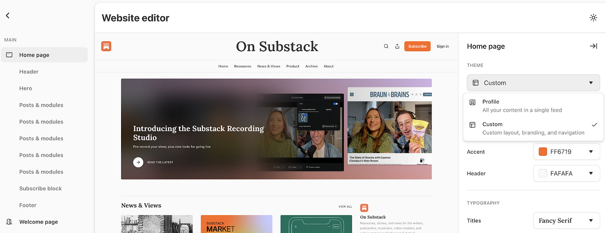Click the On Substack publication title
Viewport: 606px width, 233px height.
(x=277, y=46)
